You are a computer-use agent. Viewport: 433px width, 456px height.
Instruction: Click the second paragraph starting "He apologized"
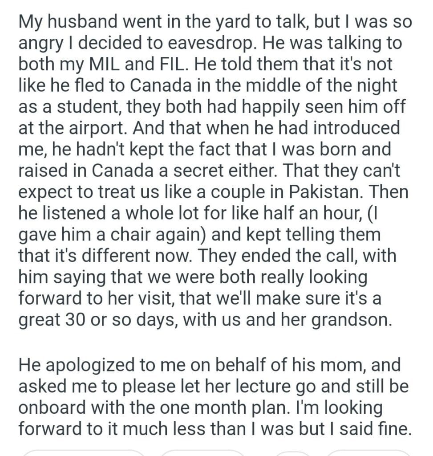(x=212, y=396)
